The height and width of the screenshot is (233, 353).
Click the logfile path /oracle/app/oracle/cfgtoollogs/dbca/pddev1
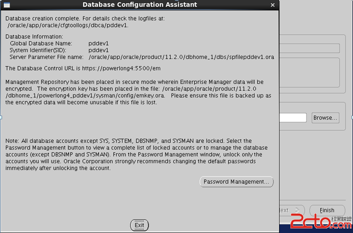tap(68, 26)
